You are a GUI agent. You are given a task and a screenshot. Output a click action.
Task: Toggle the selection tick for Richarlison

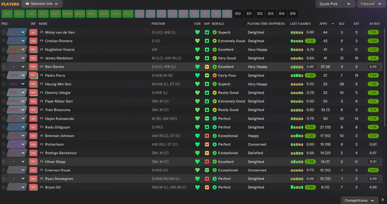[4, 144]
